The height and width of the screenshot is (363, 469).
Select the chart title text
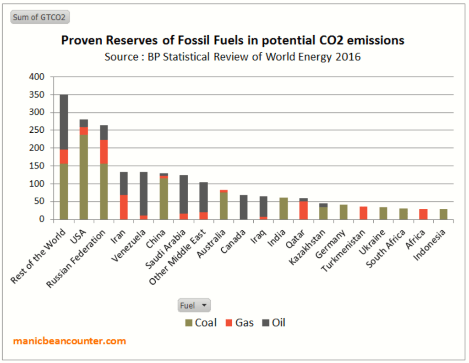pos(233,40)
